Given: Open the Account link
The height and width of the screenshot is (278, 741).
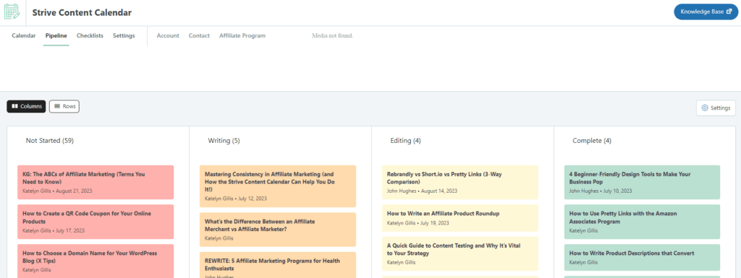Looking at the screenshot, I should click(x=168, y=36).
